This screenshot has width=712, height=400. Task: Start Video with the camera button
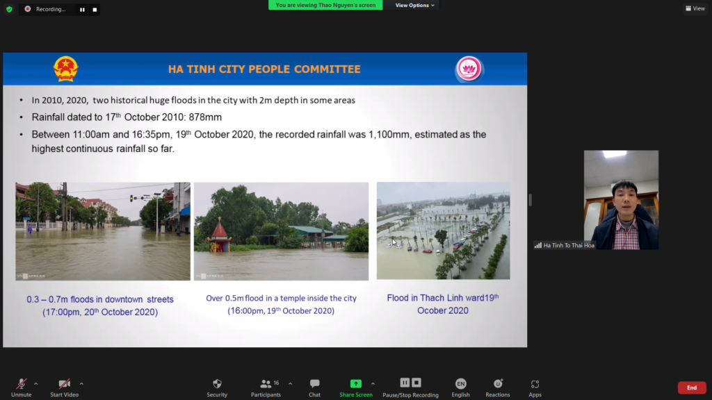pos(64,384)
